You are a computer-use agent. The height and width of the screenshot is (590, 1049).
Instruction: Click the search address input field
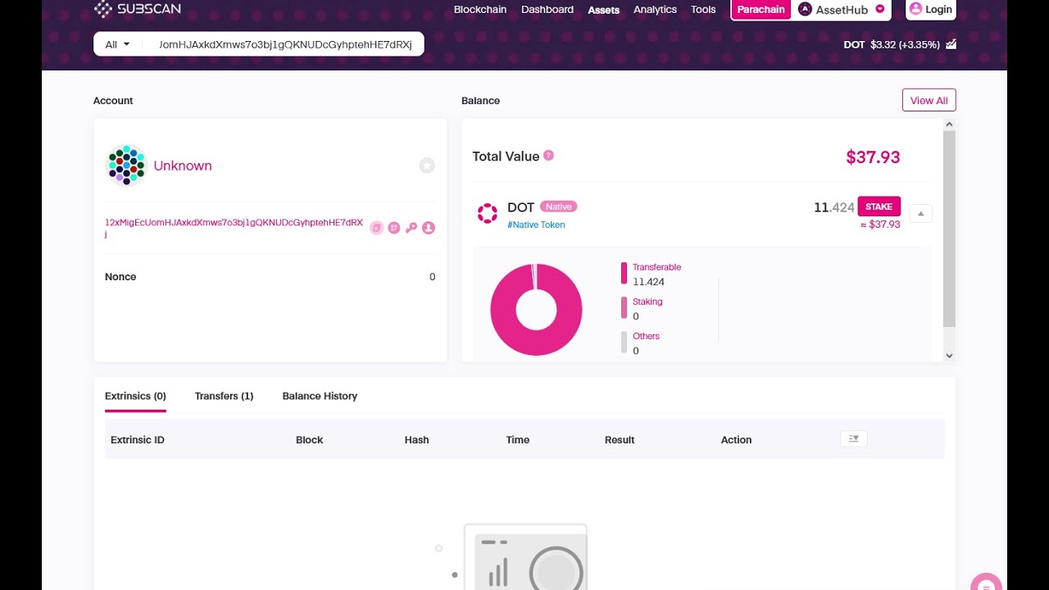pyautogui.click(x=285, y=44)
